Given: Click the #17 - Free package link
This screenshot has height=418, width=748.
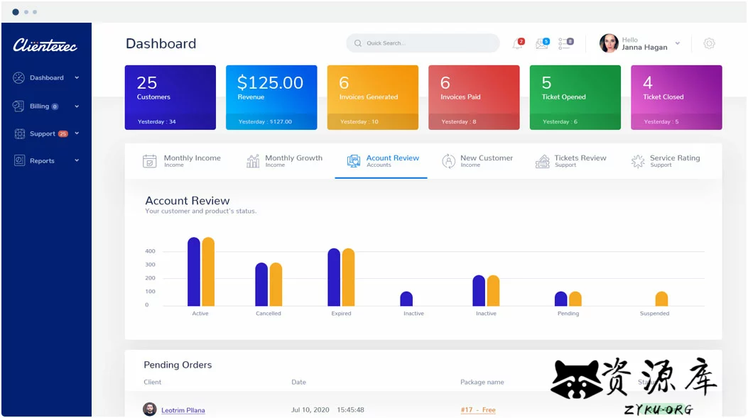Looking at the screenshot, I should [477, 410].
